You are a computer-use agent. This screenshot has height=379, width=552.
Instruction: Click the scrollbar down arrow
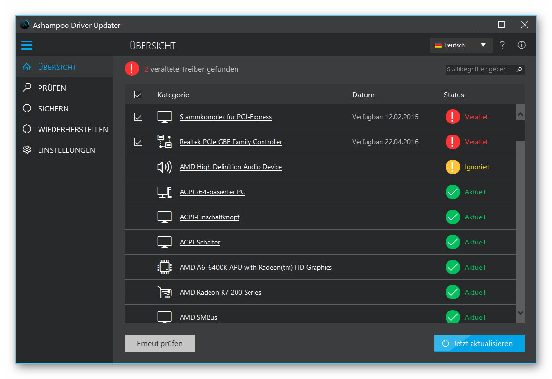click(520, 313)
